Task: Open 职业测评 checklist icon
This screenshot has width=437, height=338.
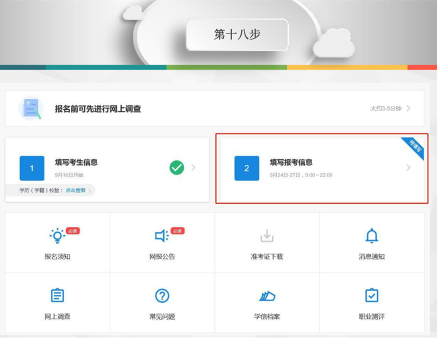Action: [372, 296]
